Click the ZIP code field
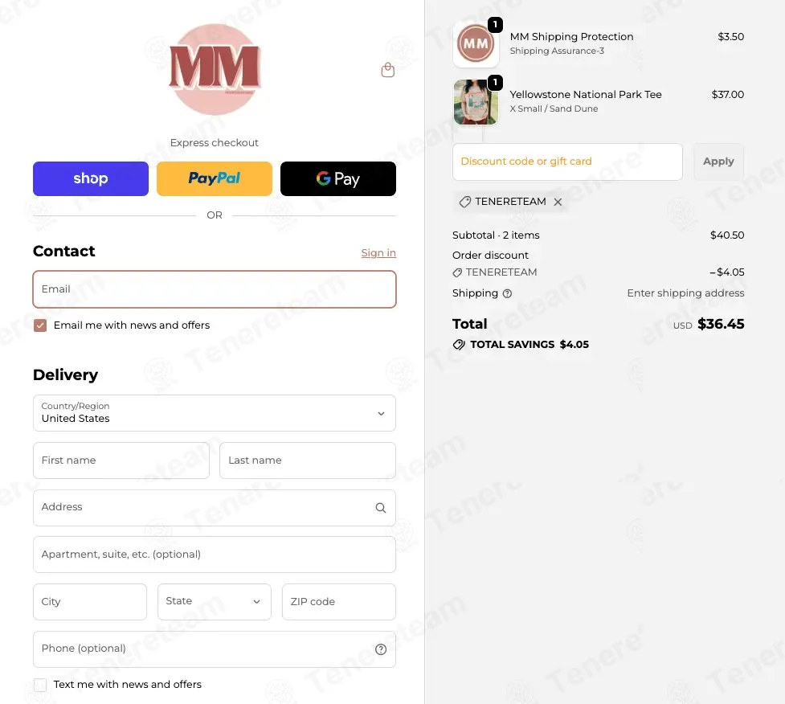Viewport: 785px width, 704px height. point(339,601)
